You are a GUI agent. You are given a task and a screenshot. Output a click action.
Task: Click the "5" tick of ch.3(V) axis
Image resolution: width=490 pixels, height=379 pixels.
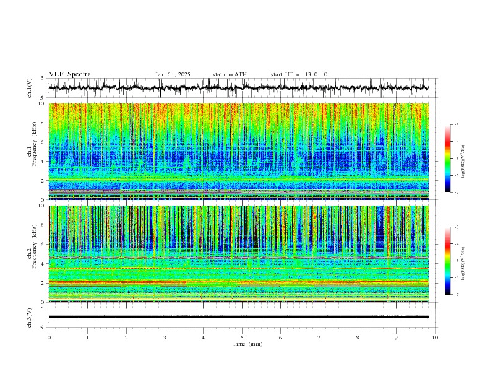(43, 308)
